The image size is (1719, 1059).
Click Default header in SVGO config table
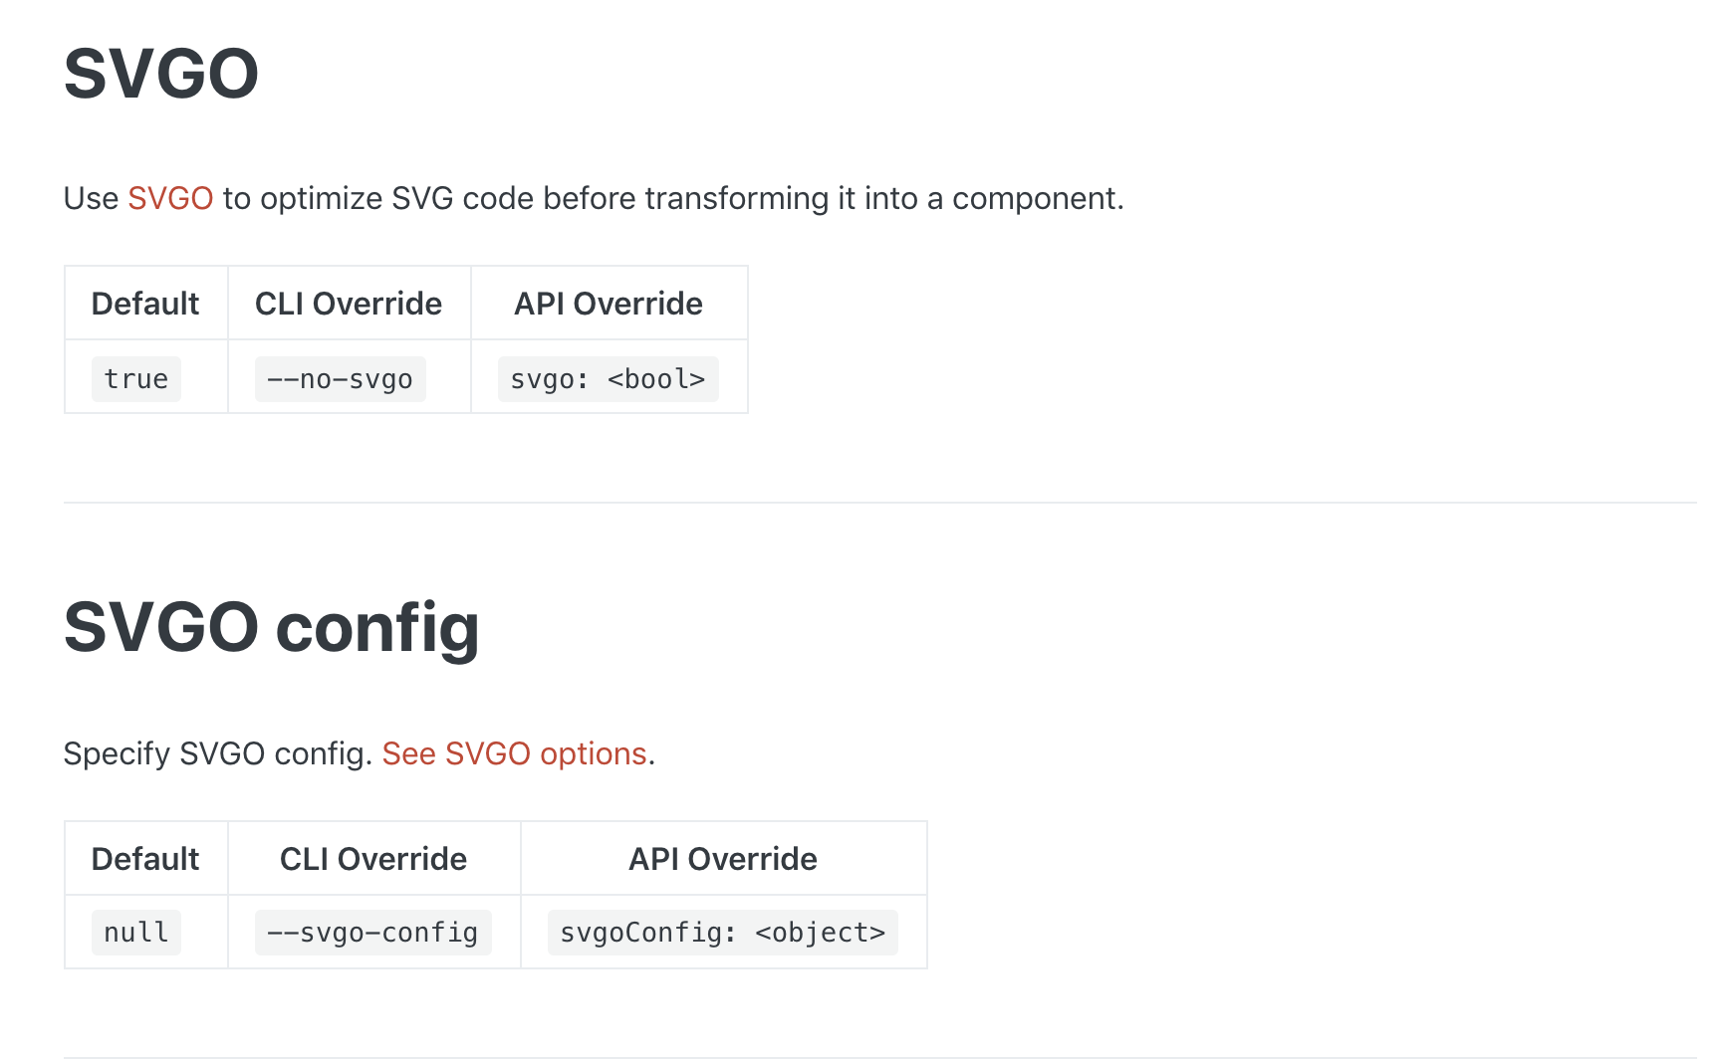coord(145,859)
